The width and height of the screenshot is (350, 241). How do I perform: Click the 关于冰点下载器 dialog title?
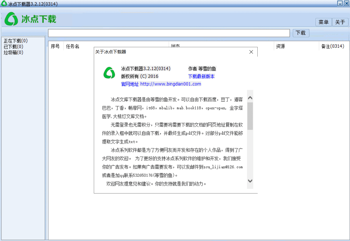[x=111, y=52]
